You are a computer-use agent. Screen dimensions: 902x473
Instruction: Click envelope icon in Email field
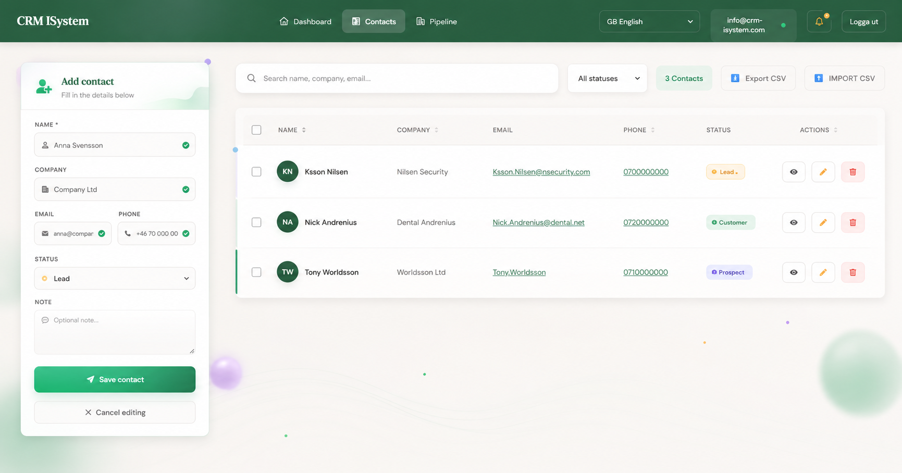(45, 234)
